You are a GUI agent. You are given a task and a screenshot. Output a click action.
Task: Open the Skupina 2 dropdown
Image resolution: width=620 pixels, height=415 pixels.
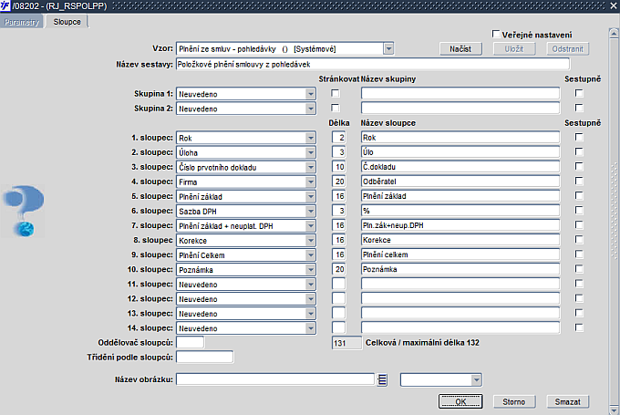pyautogui.click(x=311, y=109)
